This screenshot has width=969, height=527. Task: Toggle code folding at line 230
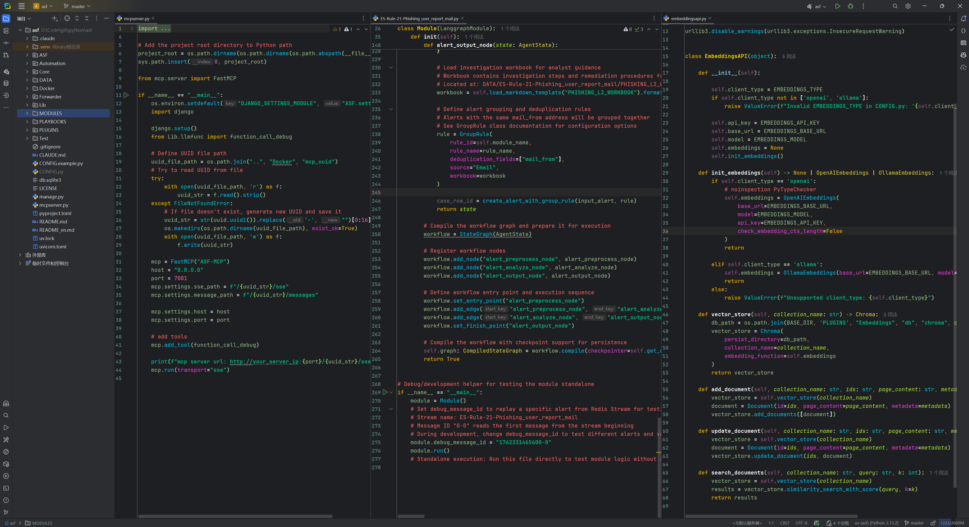coord(391,68)
